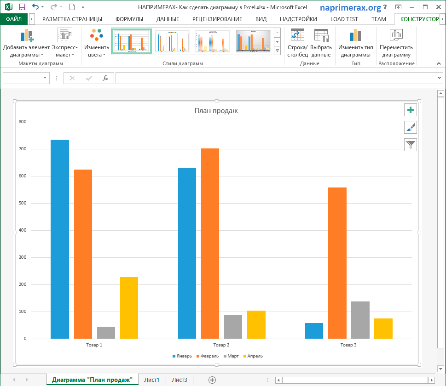Click the Move Chart icon
The image size is (446, 386).
pyautogui.click(x=396, y=36)
